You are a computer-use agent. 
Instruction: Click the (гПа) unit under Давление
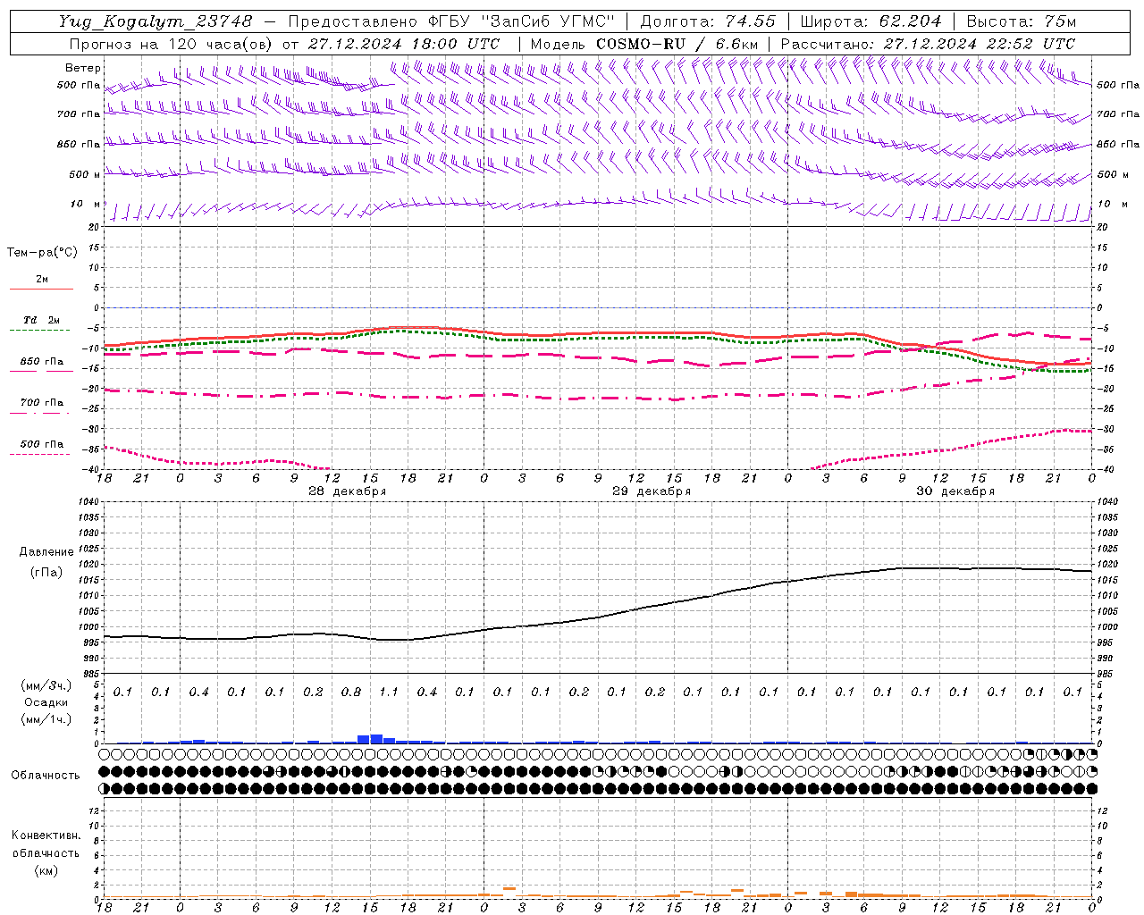tap(46, 572)
